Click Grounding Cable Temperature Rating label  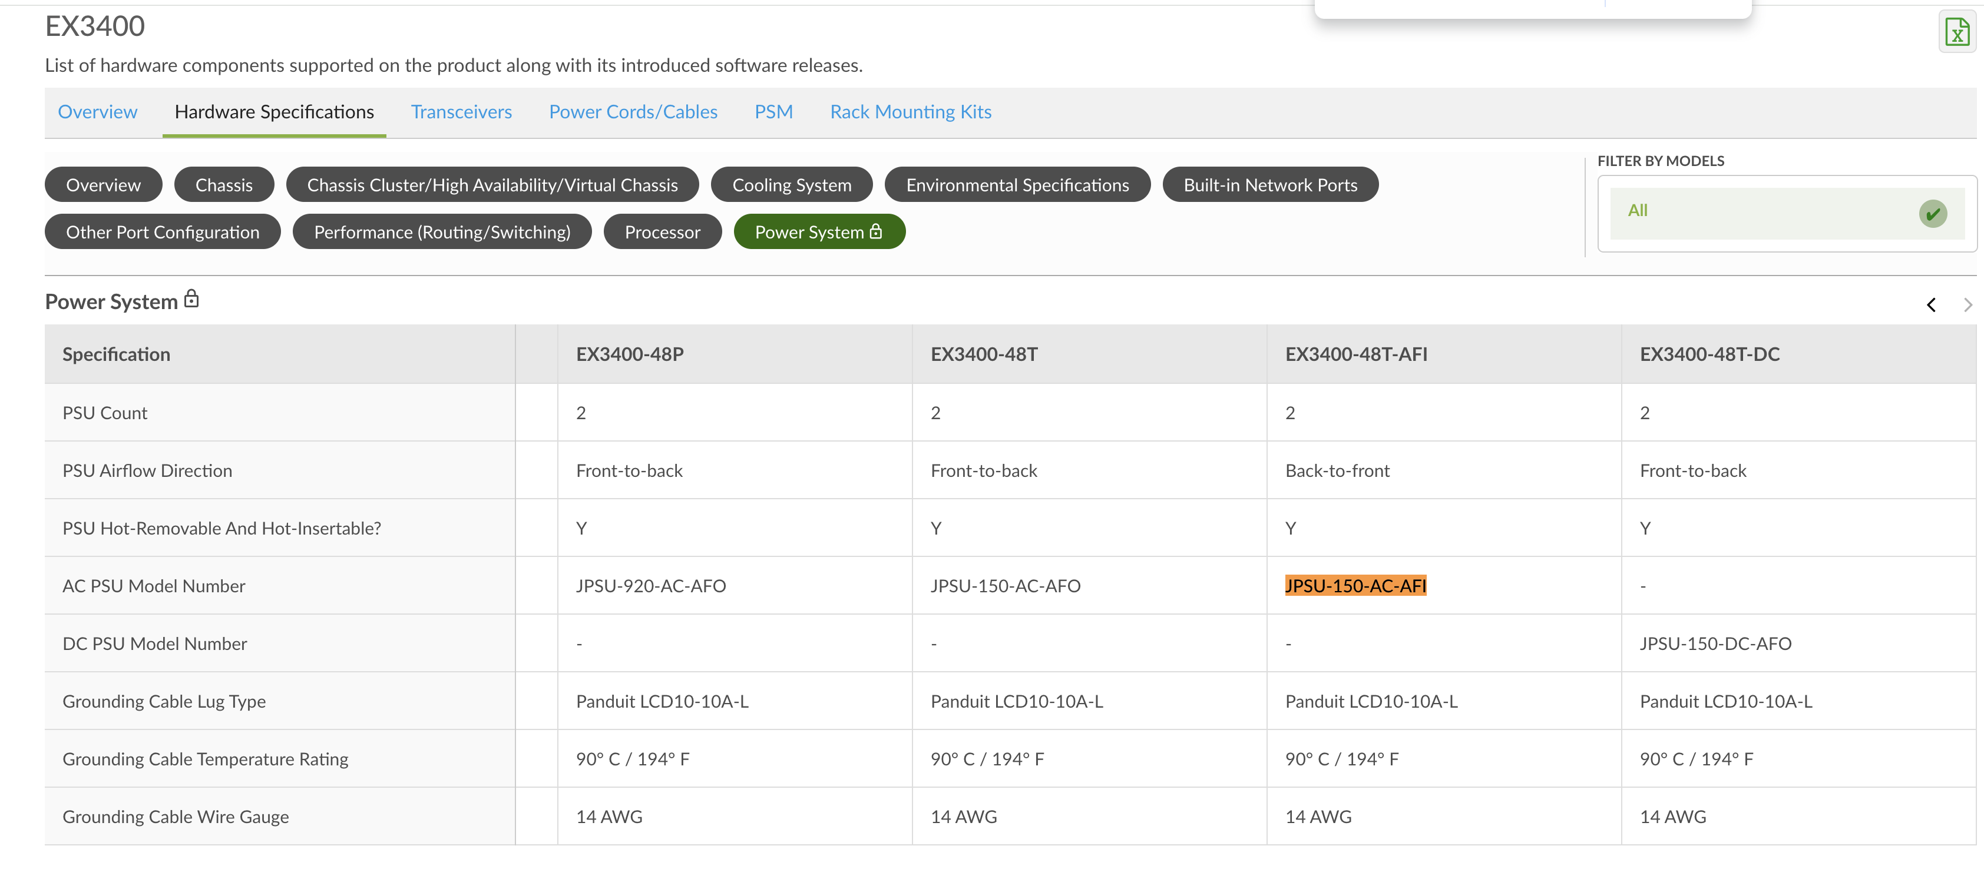coord(206,759)
